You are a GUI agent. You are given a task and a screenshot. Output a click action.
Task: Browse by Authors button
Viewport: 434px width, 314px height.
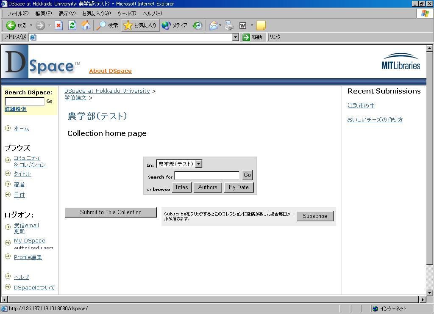point(208,187)
